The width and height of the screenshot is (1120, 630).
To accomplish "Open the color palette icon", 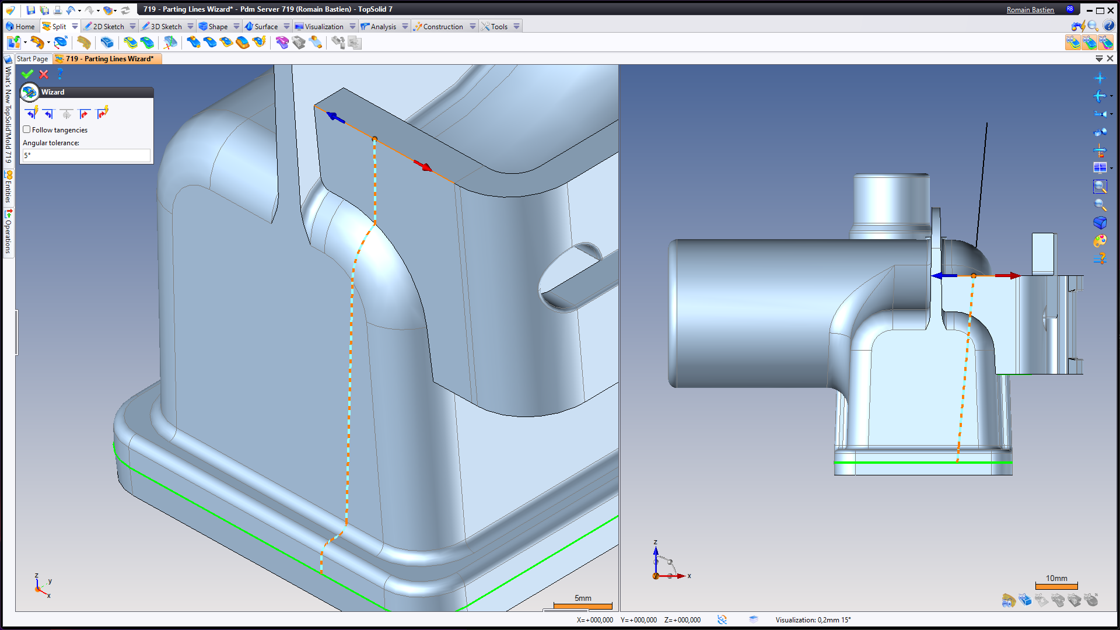I will (x=1100, y=240).
